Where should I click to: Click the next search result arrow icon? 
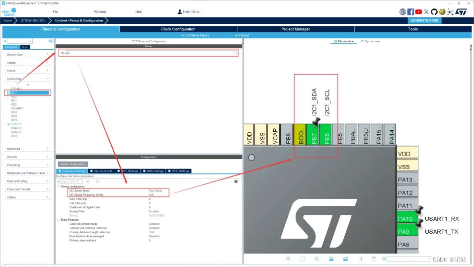click(x=98, y=182)
